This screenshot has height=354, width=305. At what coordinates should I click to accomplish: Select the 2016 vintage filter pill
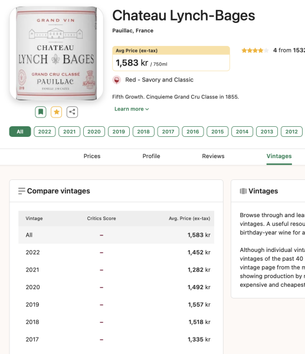pyautogui.click(x=193, y=132)
